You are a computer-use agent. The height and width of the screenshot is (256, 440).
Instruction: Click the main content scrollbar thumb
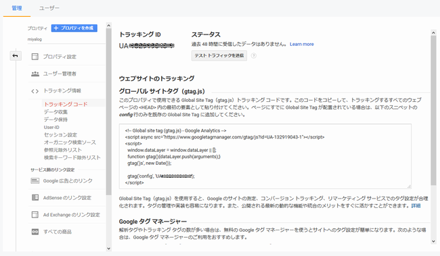point(433,110)
